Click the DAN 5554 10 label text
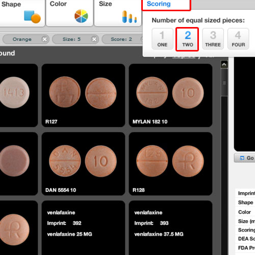Viewport: 255px width, 255px height. tap(61, 190)
